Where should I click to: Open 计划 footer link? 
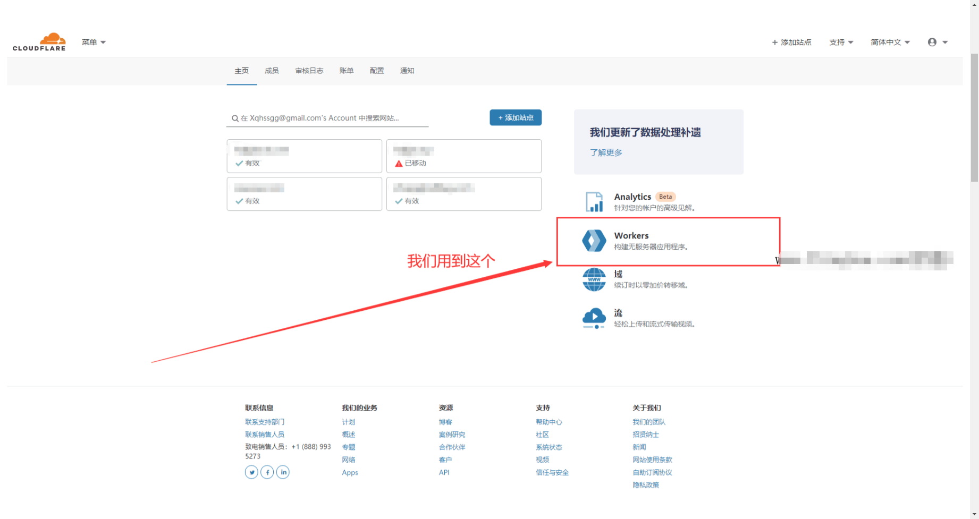click(349, 422)
